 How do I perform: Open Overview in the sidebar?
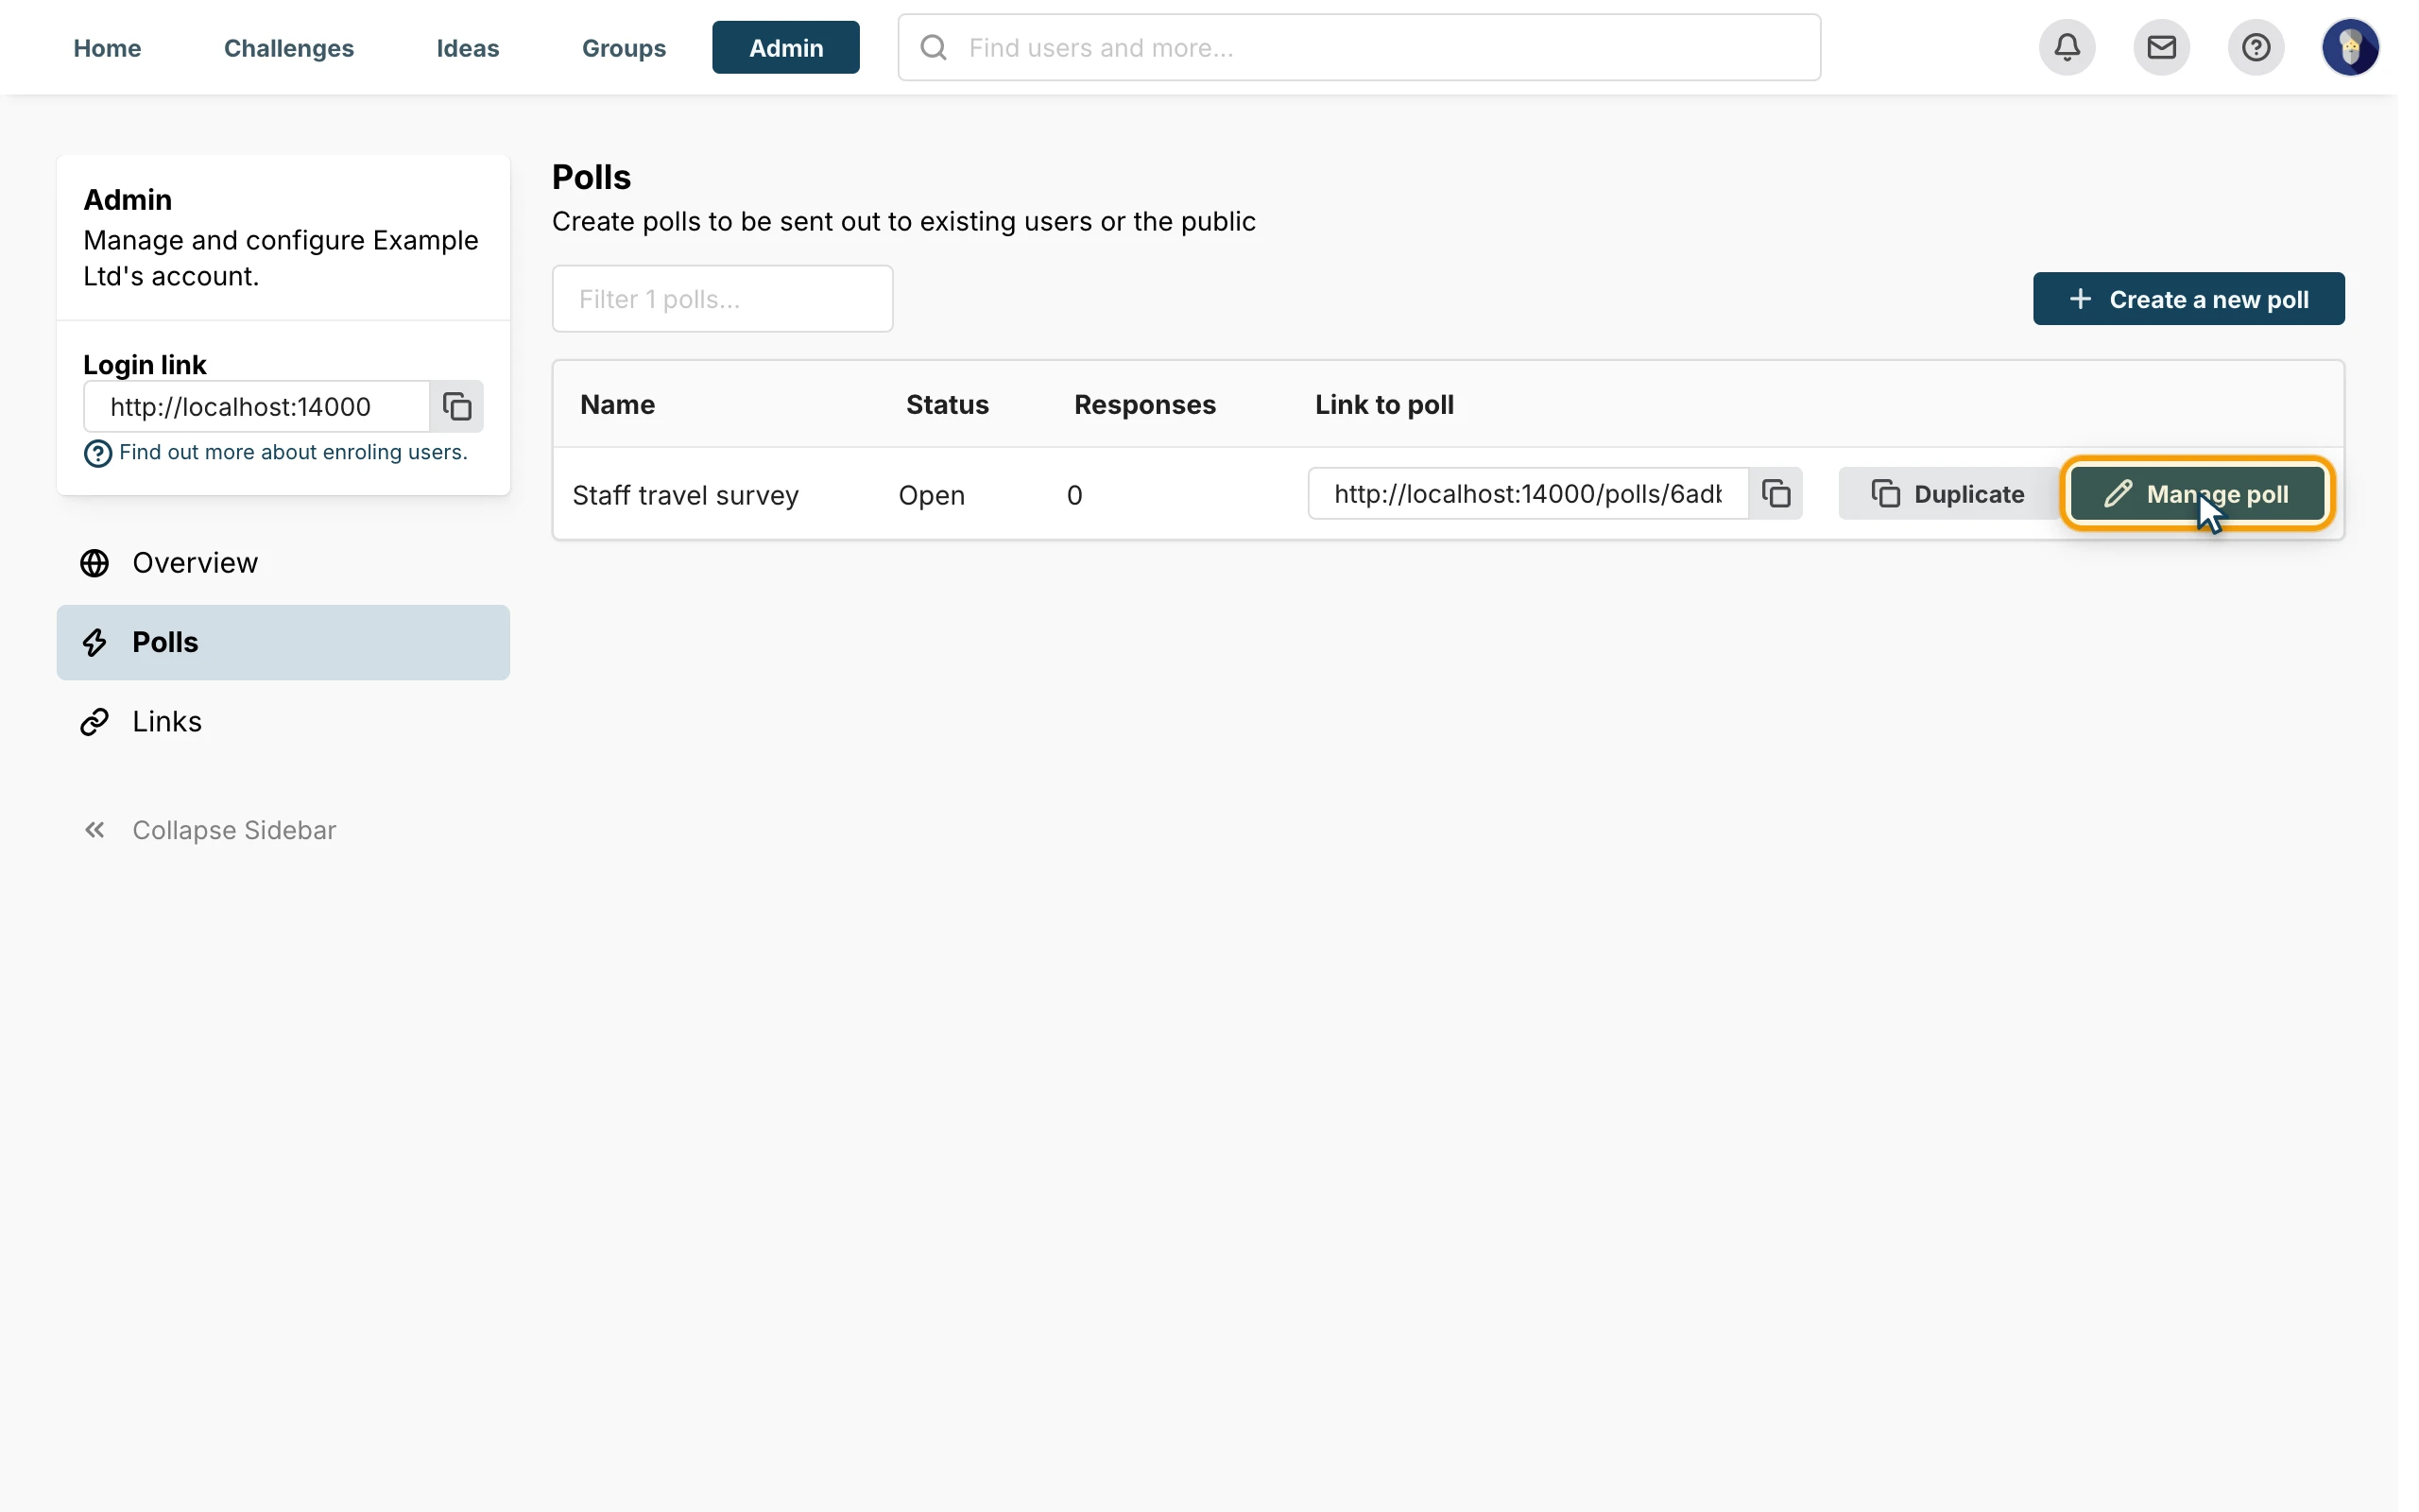[283, 563]
